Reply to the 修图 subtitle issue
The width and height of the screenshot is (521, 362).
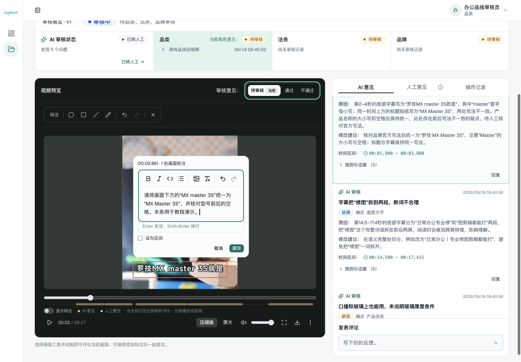[496, 279]
